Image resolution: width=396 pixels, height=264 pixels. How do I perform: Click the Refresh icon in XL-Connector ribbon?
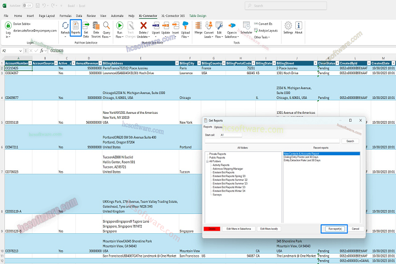pos(65,28)
